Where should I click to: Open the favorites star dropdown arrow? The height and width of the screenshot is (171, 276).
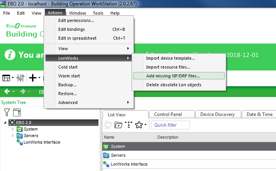pyautogui.click(x=146, y=125)
